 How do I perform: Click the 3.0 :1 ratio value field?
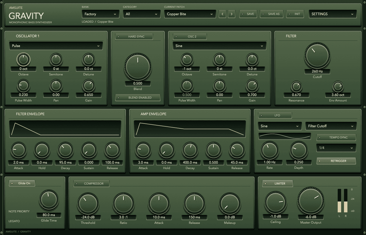click(x=124, y=217)
